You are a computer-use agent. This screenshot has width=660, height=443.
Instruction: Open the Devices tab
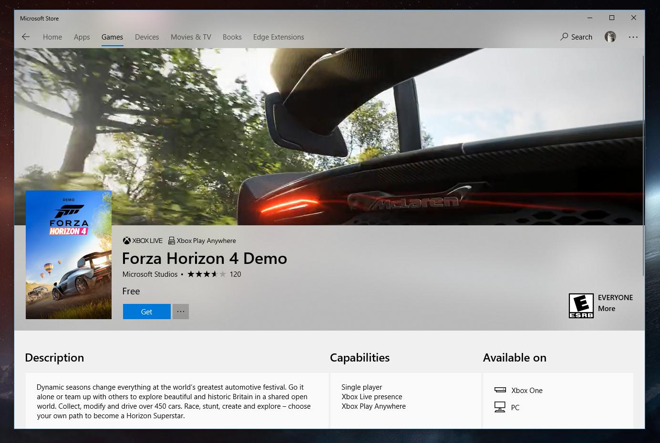[x=147, y=37]
